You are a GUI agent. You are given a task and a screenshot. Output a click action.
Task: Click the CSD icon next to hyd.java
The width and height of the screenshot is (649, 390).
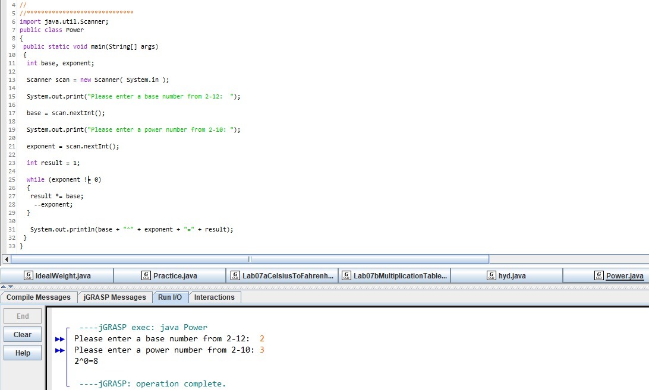point(491,275)
